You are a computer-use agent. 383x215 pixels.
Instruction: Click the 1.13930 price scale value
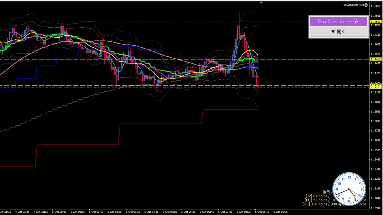coord(376,112)
